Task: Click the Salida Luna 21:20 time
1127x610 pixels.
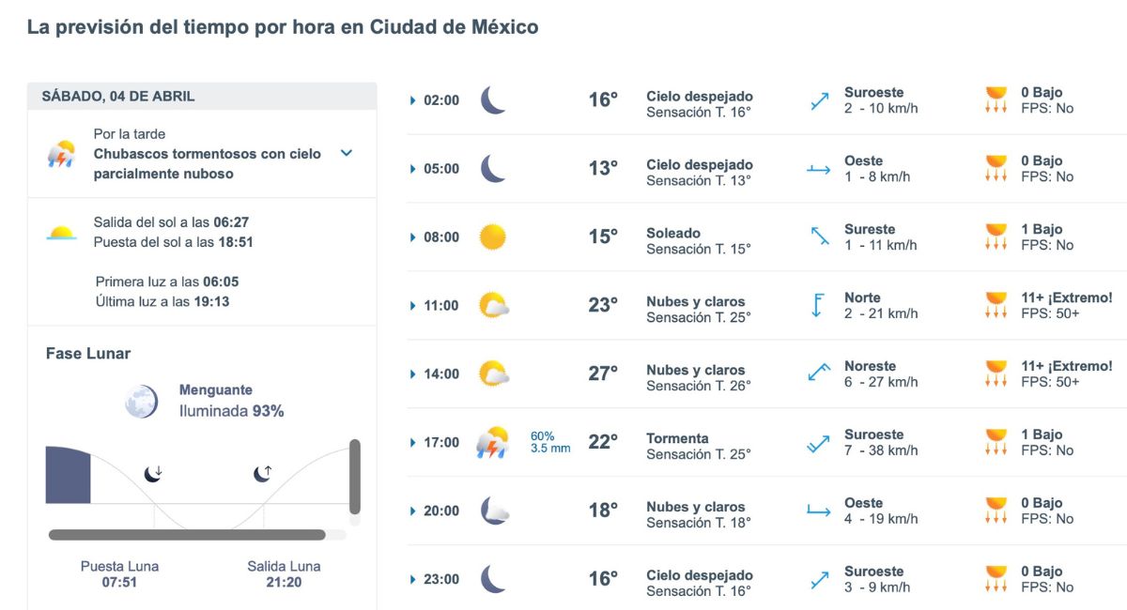Action: 285,582
